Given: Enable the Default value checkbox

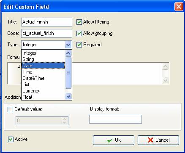Looking at the screenshot, I should point(10,109).
